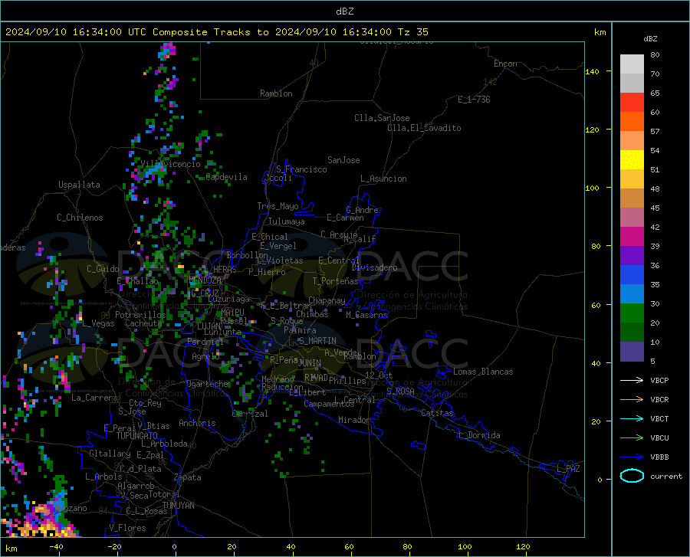This screenshot has height=557, width=690.
Task: Click the dBZ title at top
Action: click(x=344, y=11)
